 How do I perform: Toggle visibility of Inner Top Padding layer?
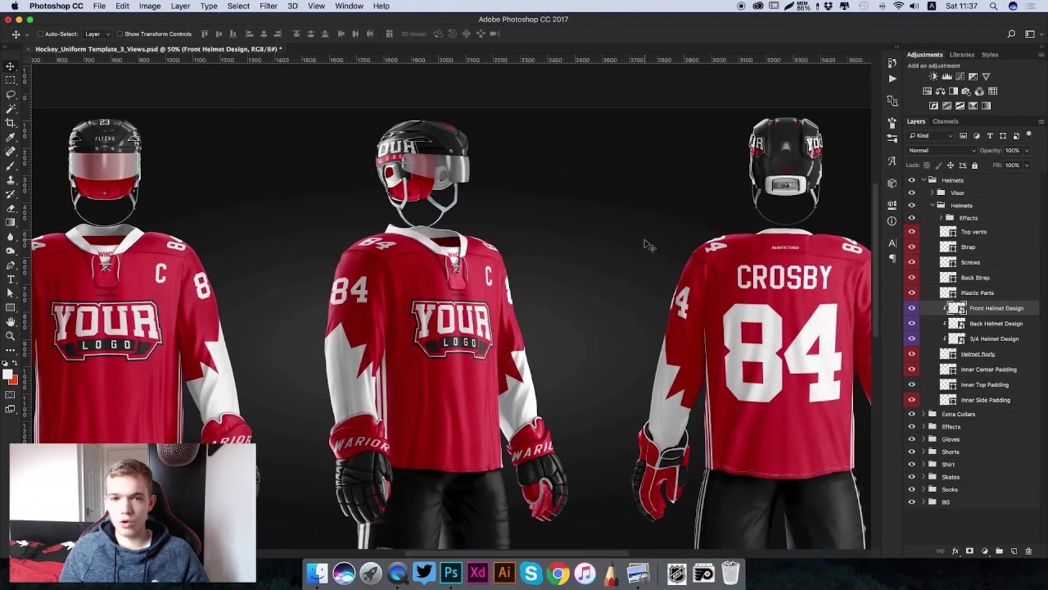coord(911,384)
